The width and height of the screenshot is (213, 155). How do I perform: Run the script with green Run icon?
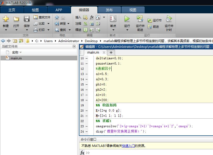[x=127, y=19]
